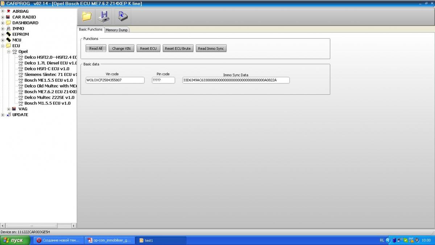Open the Opera taskbar window item
Image resolution: width=435 pixels, height=245 pixels.
59,240
